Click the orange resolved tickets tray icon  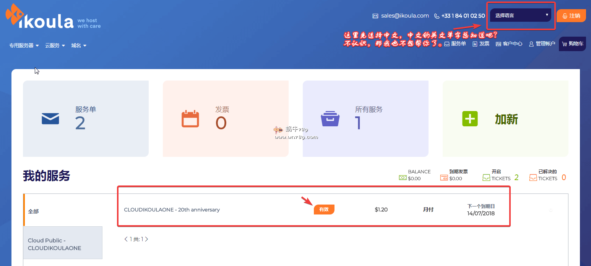point(533,178)
